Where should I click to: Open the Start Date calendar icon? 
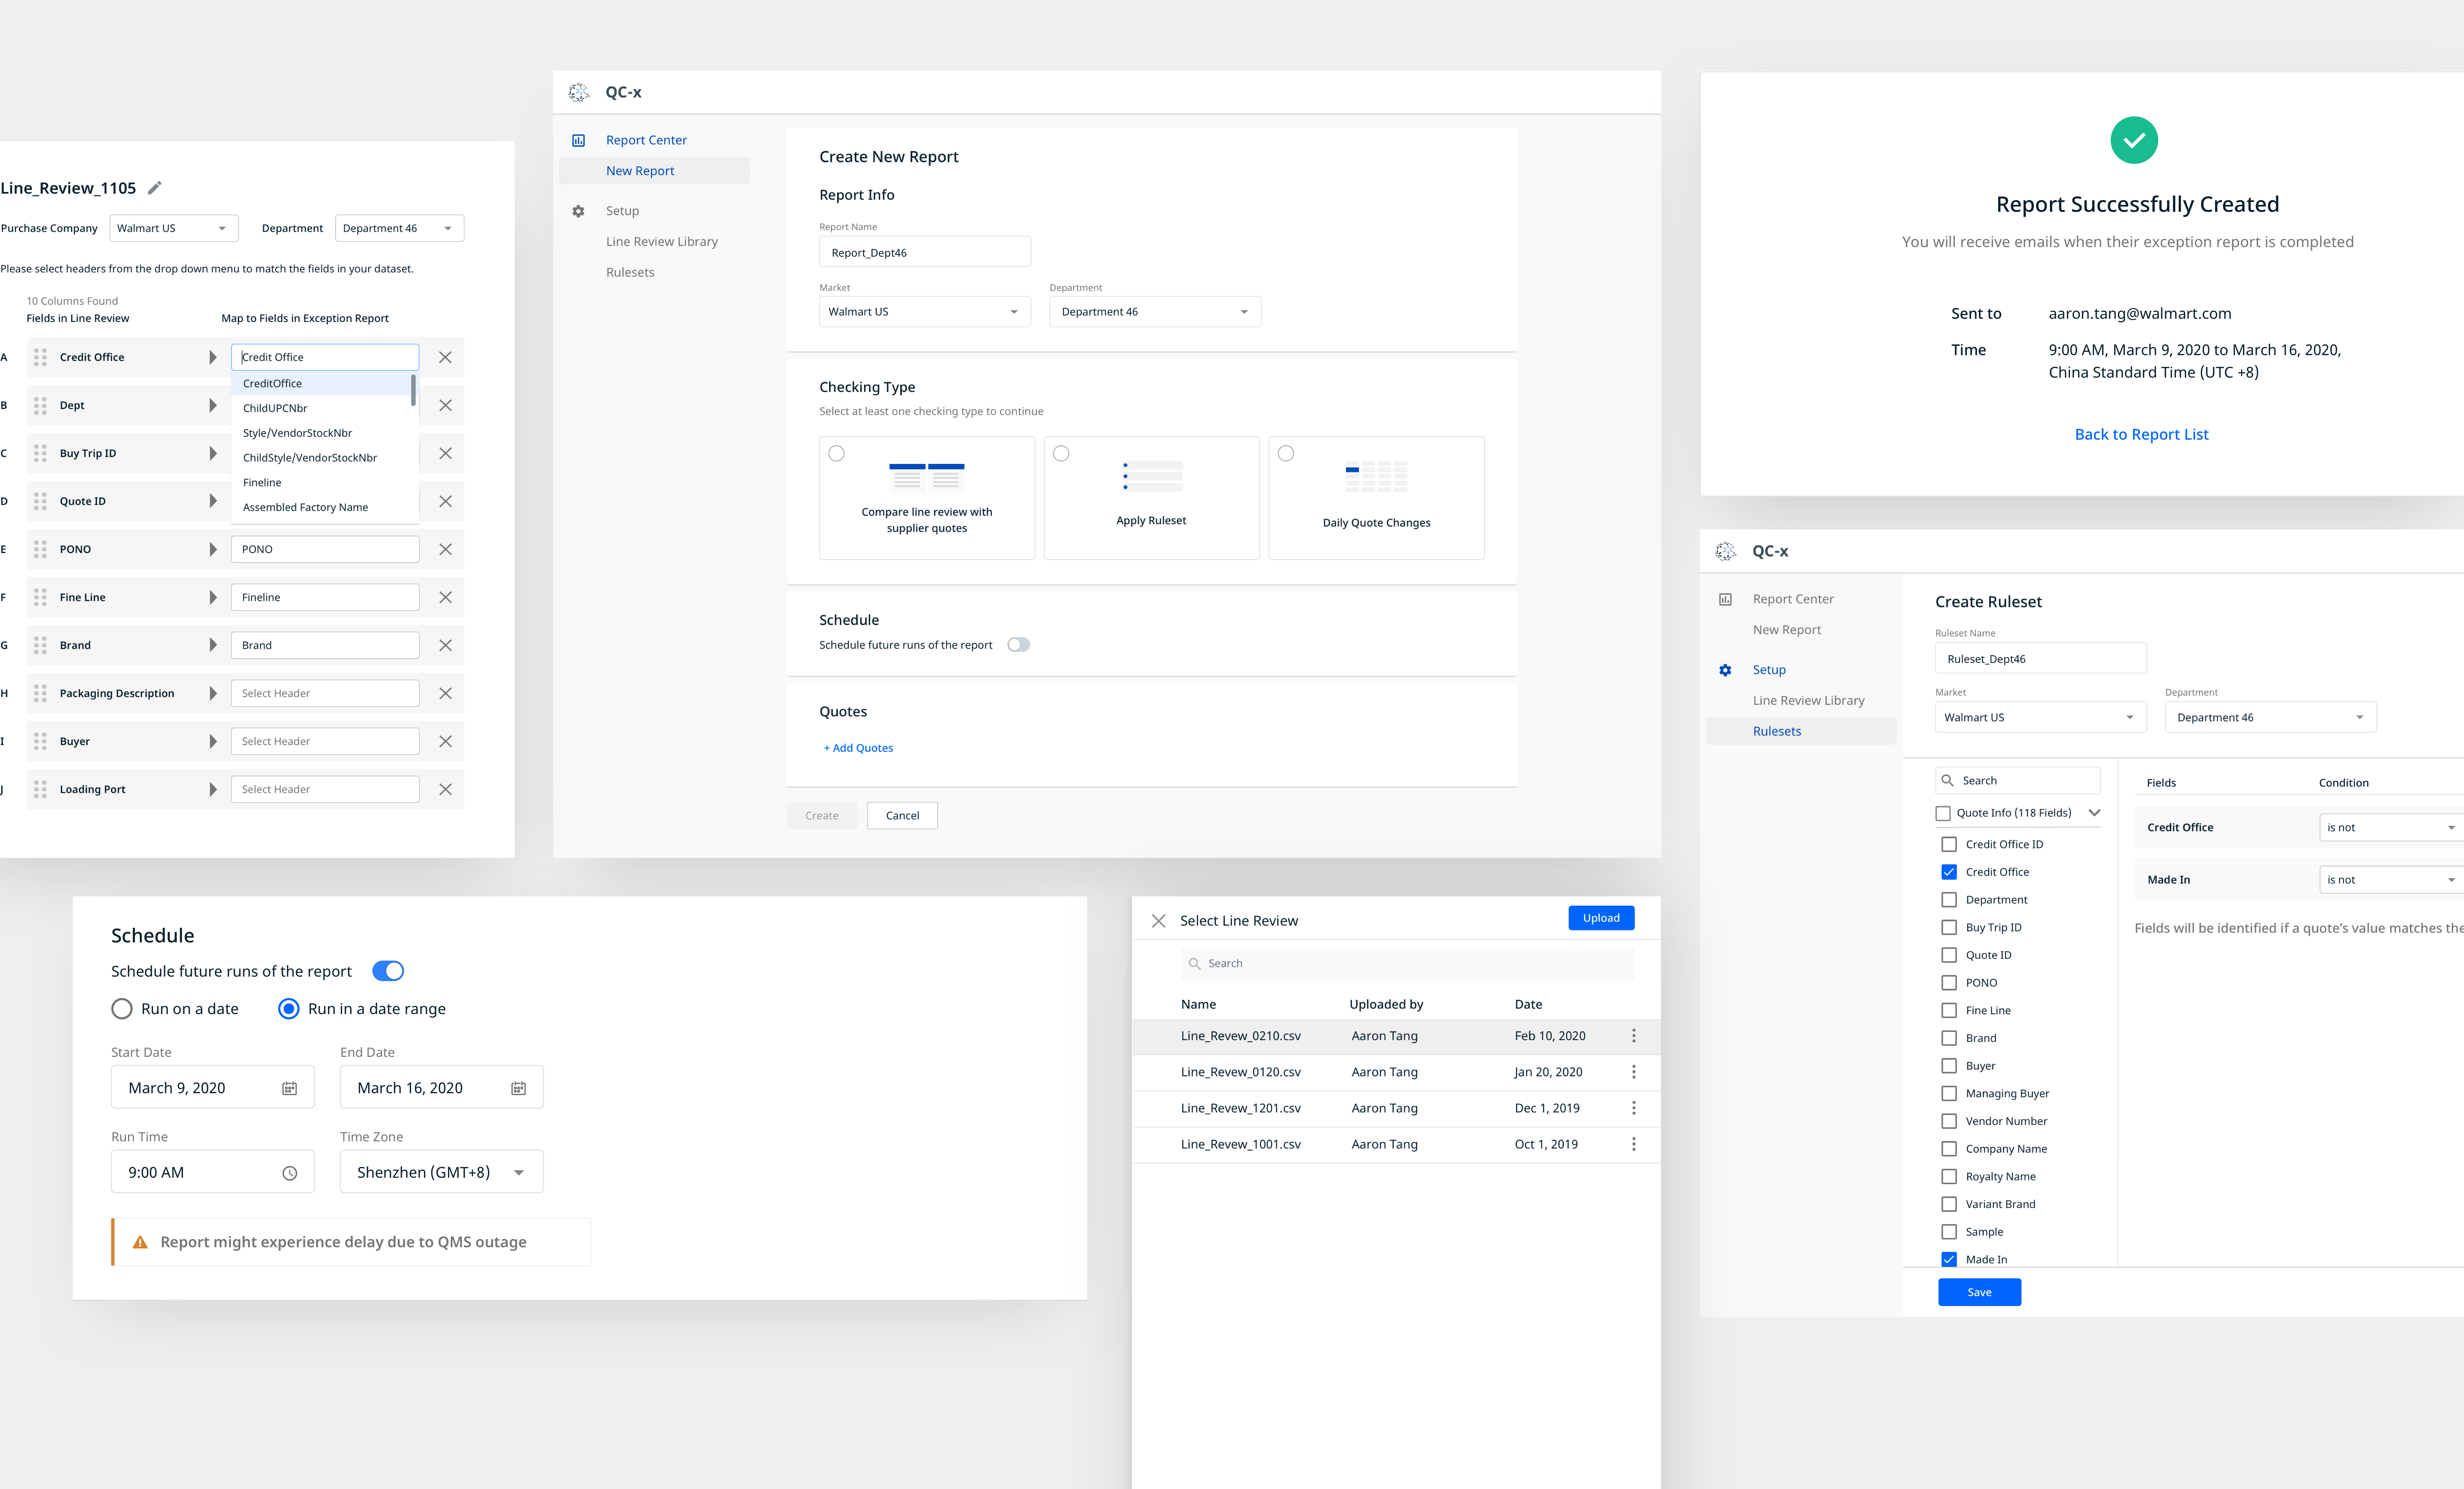tap(289, 1088)
